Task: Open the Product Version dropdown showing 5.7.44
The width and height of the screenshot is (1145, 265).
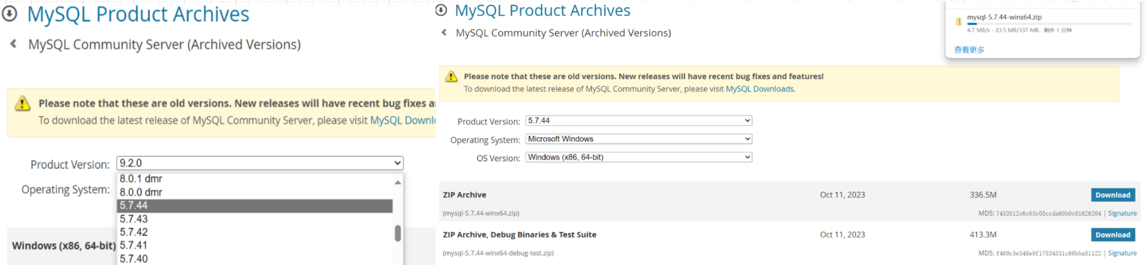Action: pos(638,121)
